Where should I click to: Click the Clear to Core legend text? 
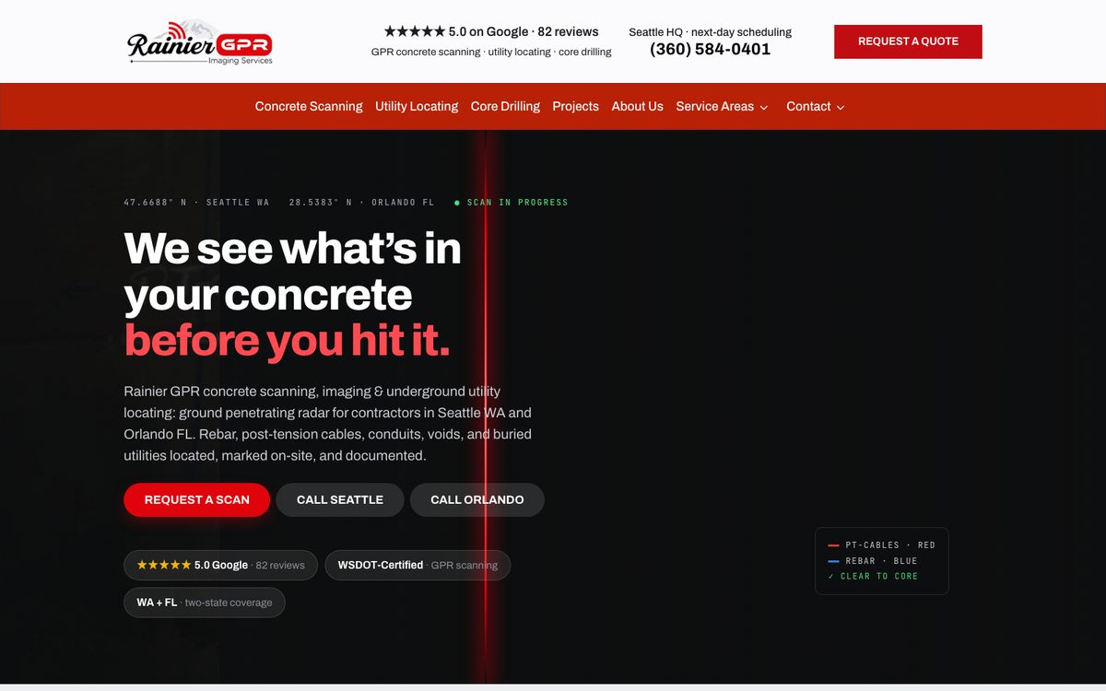(x=873, y=576)
